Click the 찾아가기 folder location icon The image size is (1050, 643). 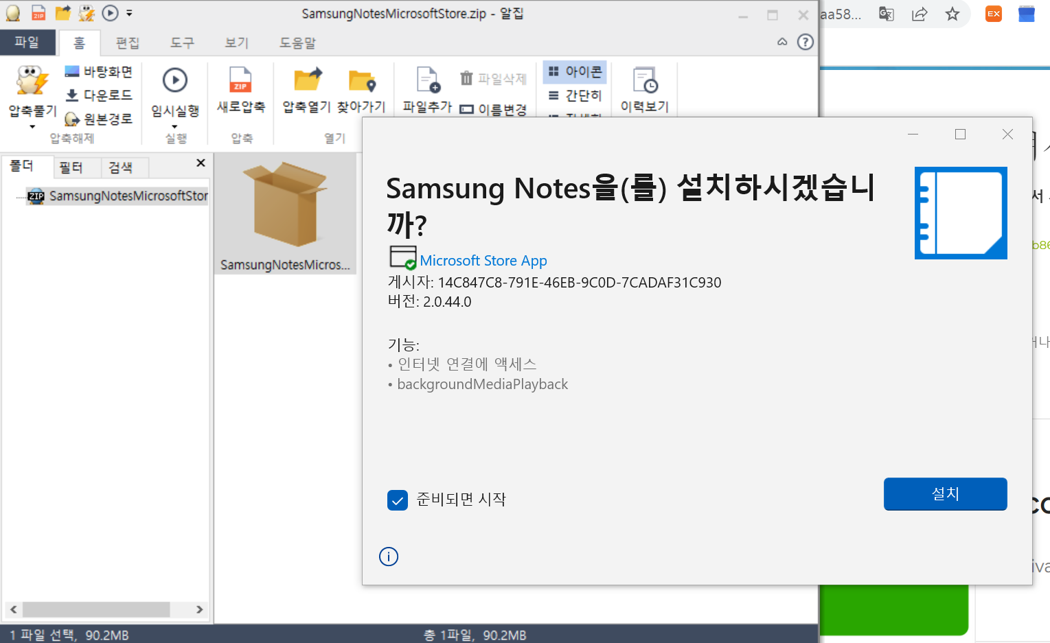(361, 80)
